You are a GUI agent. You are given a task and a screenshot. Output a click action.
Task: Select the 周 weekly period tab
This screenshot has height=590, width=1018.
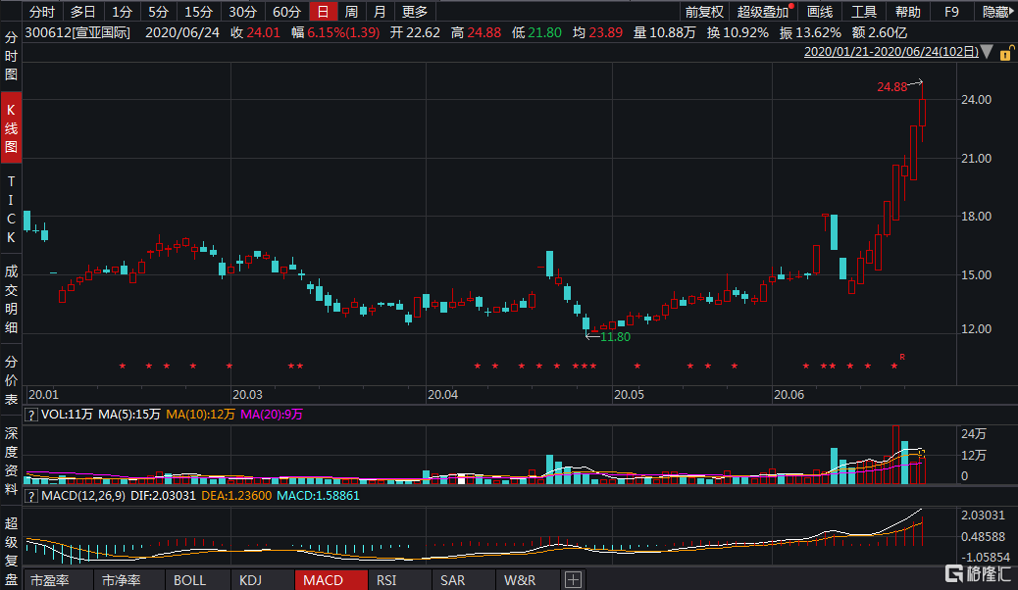[351, 12]
